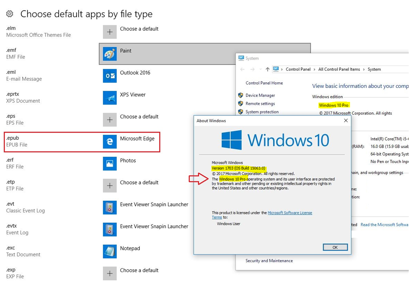Click the plus icon for .etp file type

click(110, 185)
